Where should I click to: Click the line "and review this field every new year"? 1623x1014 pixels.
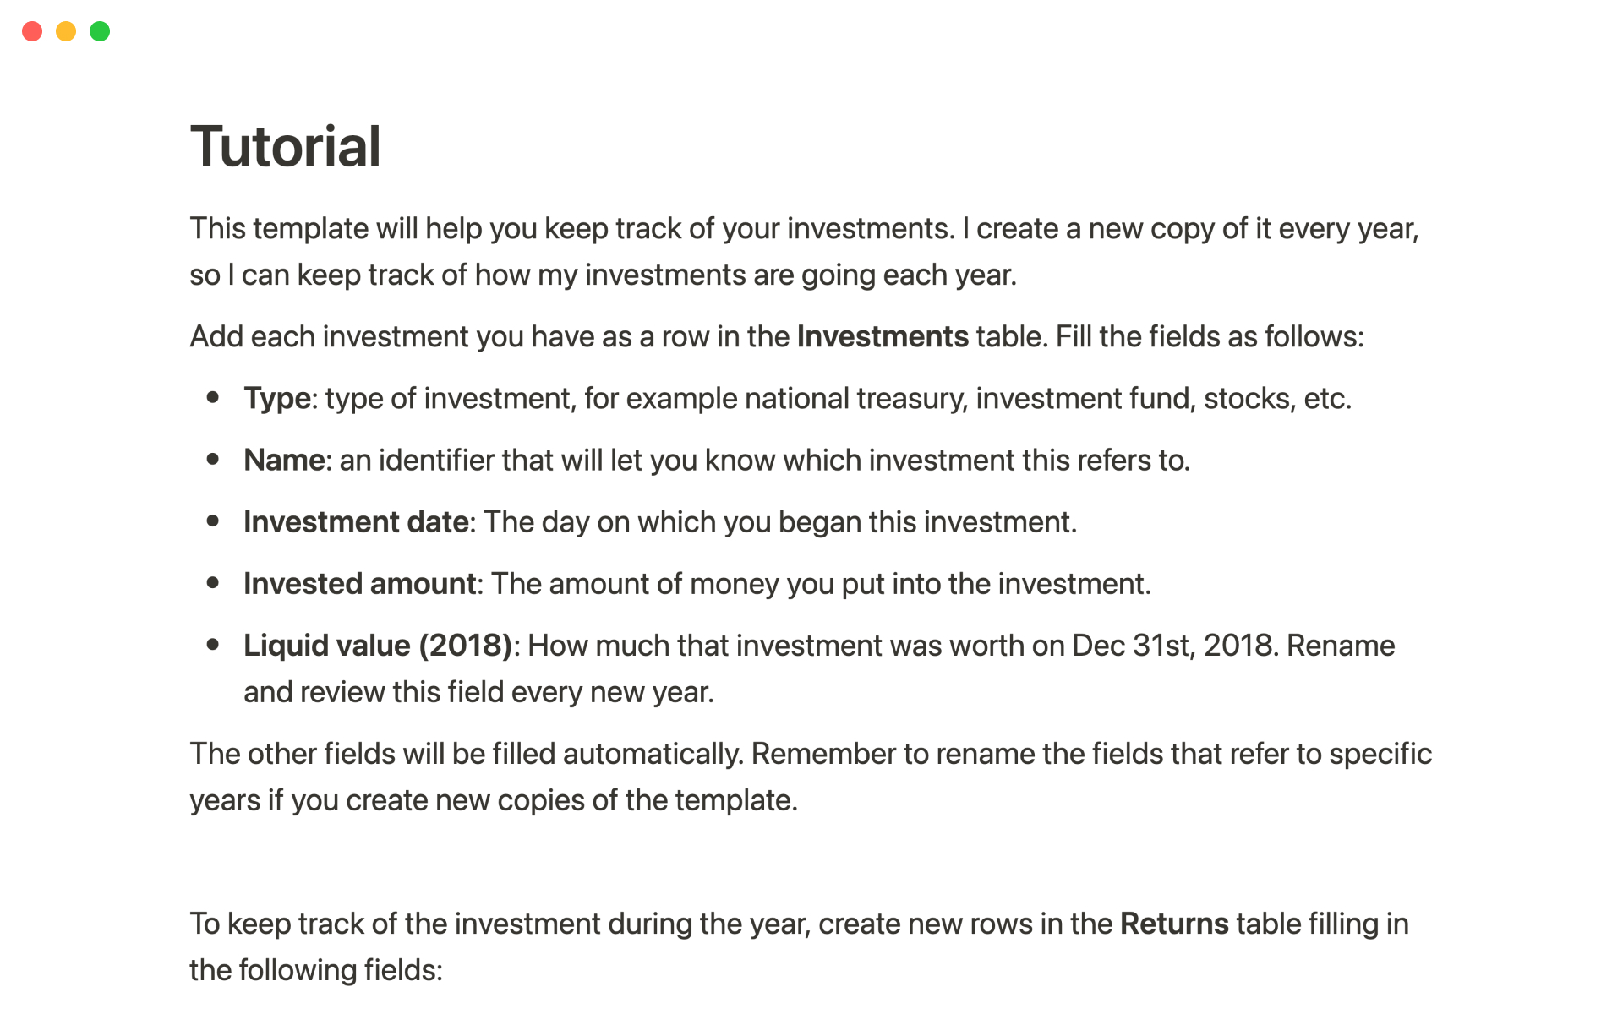pyautogui.click(x=478, y=692)
